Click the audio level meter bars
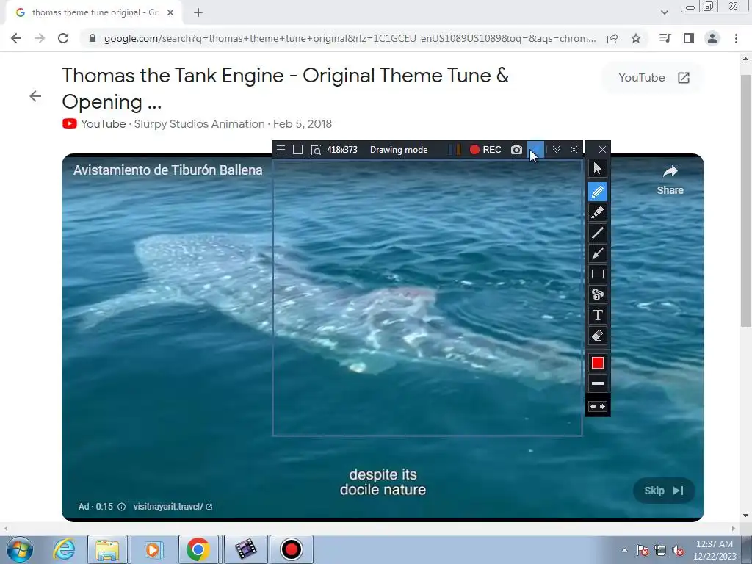 point(455,150)
